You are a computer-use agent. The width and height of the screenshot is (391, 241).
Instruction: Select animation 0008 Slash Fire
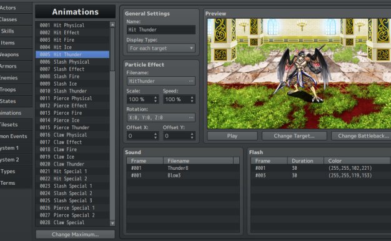click(72, 77)
